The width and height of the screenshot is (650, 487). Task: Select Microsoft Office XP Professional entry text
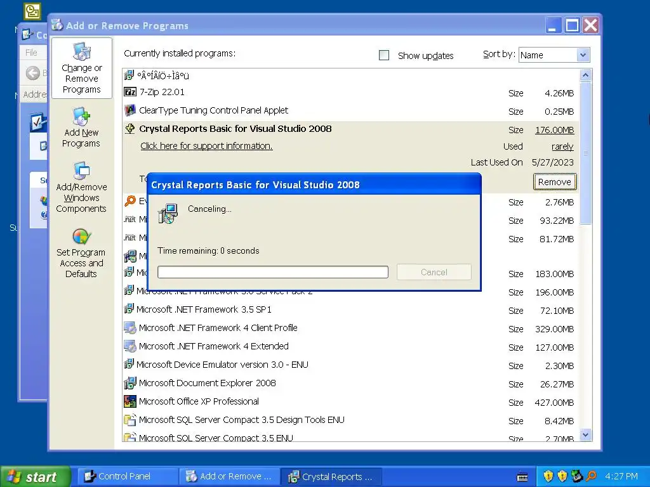199,401
